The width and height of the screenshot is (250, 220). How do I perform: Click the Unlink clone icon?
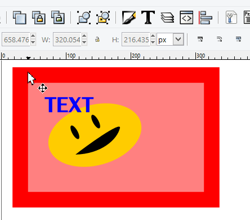point(58,17)
